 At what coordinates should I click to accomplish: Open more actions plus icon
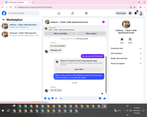pos(45,98)
